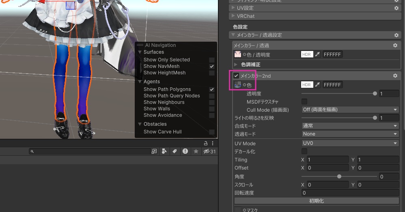Image resolution: width=405 pixels, height=212 pixels.
Task: Focus スクロール X input field
Action: [x=328, y=185]
